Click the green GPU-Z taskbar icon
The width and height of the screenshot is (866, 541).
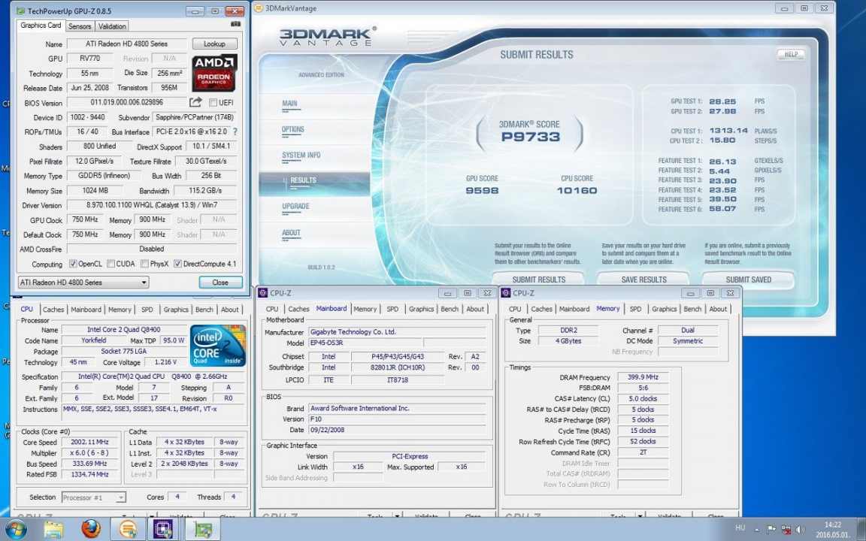point(202,529)
